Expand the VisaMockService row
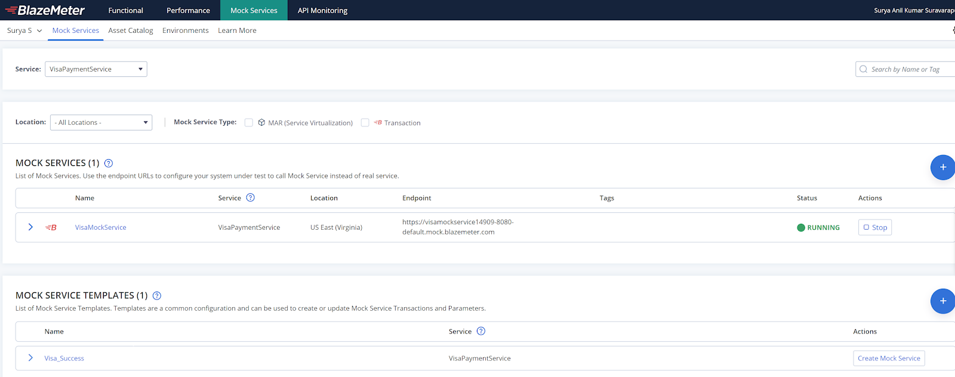The height and width of the screenshot is (377, 955). [30, 227]
